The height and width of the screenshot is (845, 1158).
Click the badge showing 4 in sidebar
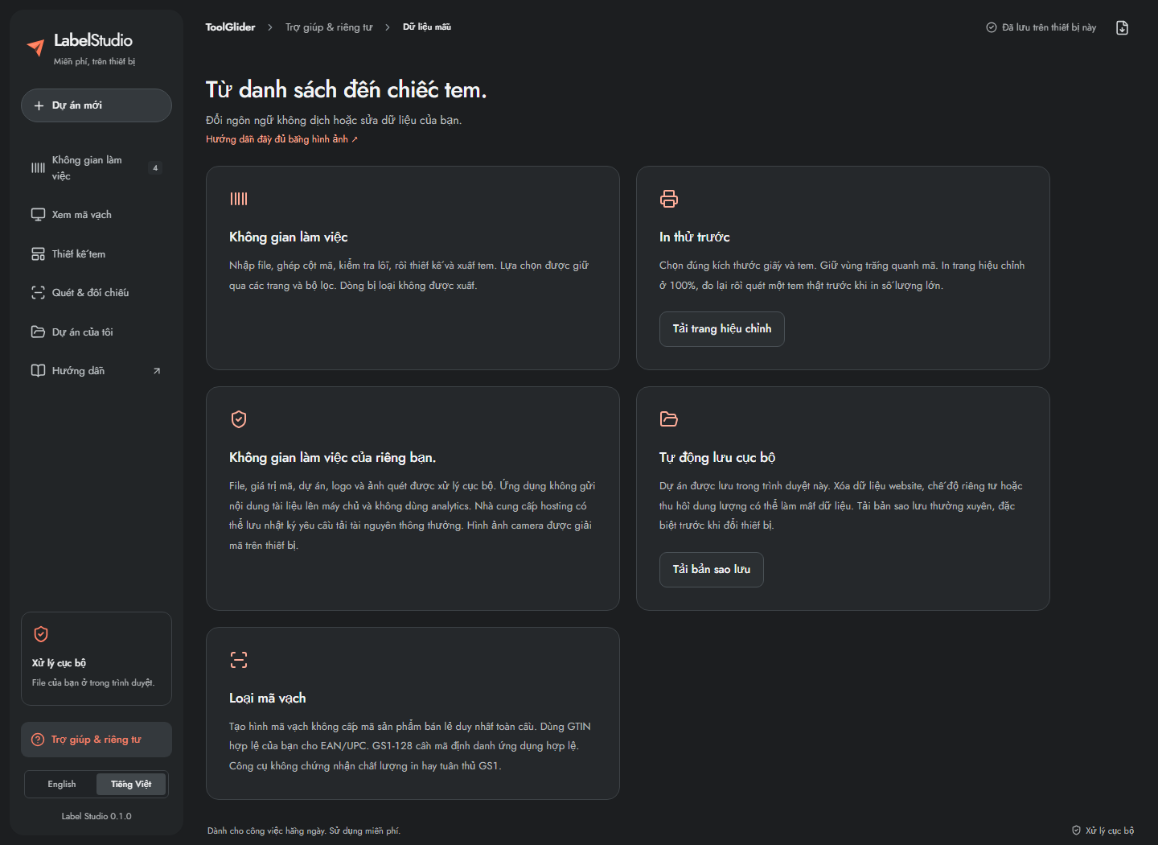tap(155, 168)
